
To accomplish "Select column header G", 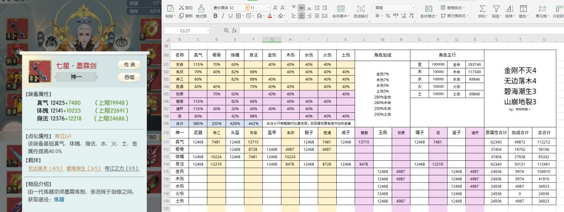I will pos(272,40).
